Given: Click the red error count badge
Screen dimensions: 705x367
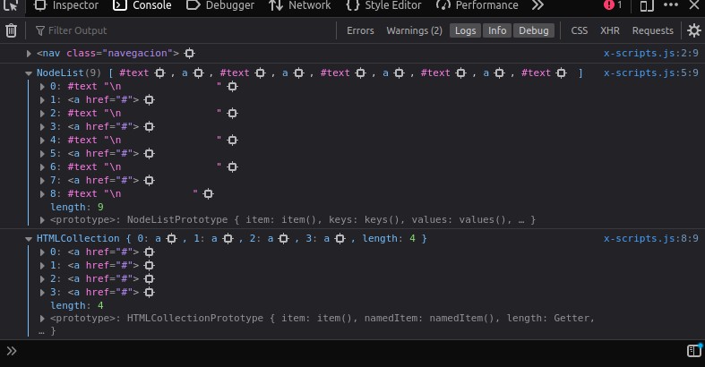Looking at the screenshot, I should coord(613,5).
